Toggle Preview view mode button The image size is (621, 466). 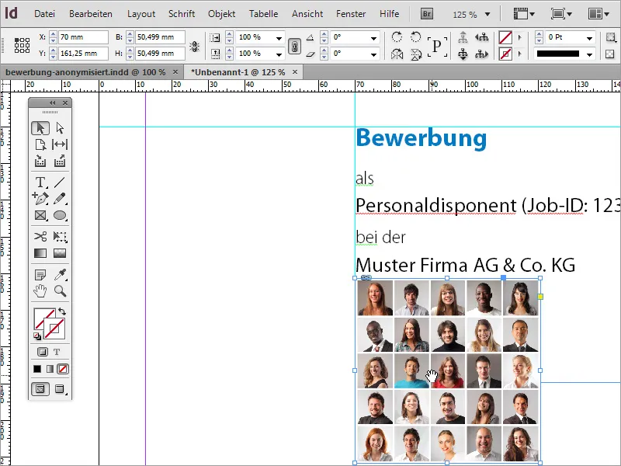[x=60, y=389]
